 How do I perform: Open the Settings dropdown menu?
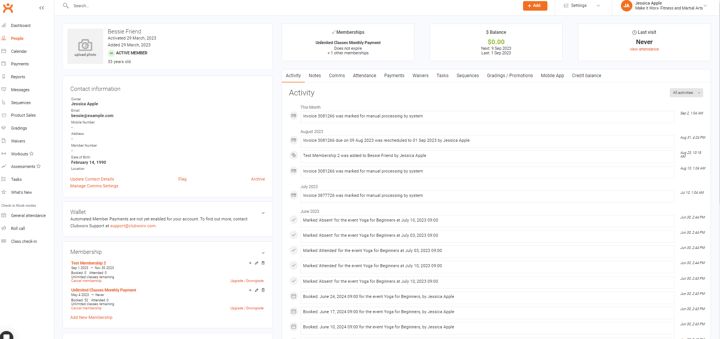point(582,6)
